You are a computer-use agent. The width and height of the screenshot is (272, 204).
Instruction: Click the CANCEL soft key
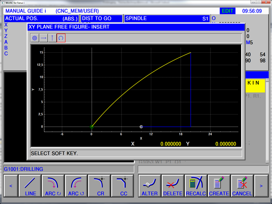(242, 186)
